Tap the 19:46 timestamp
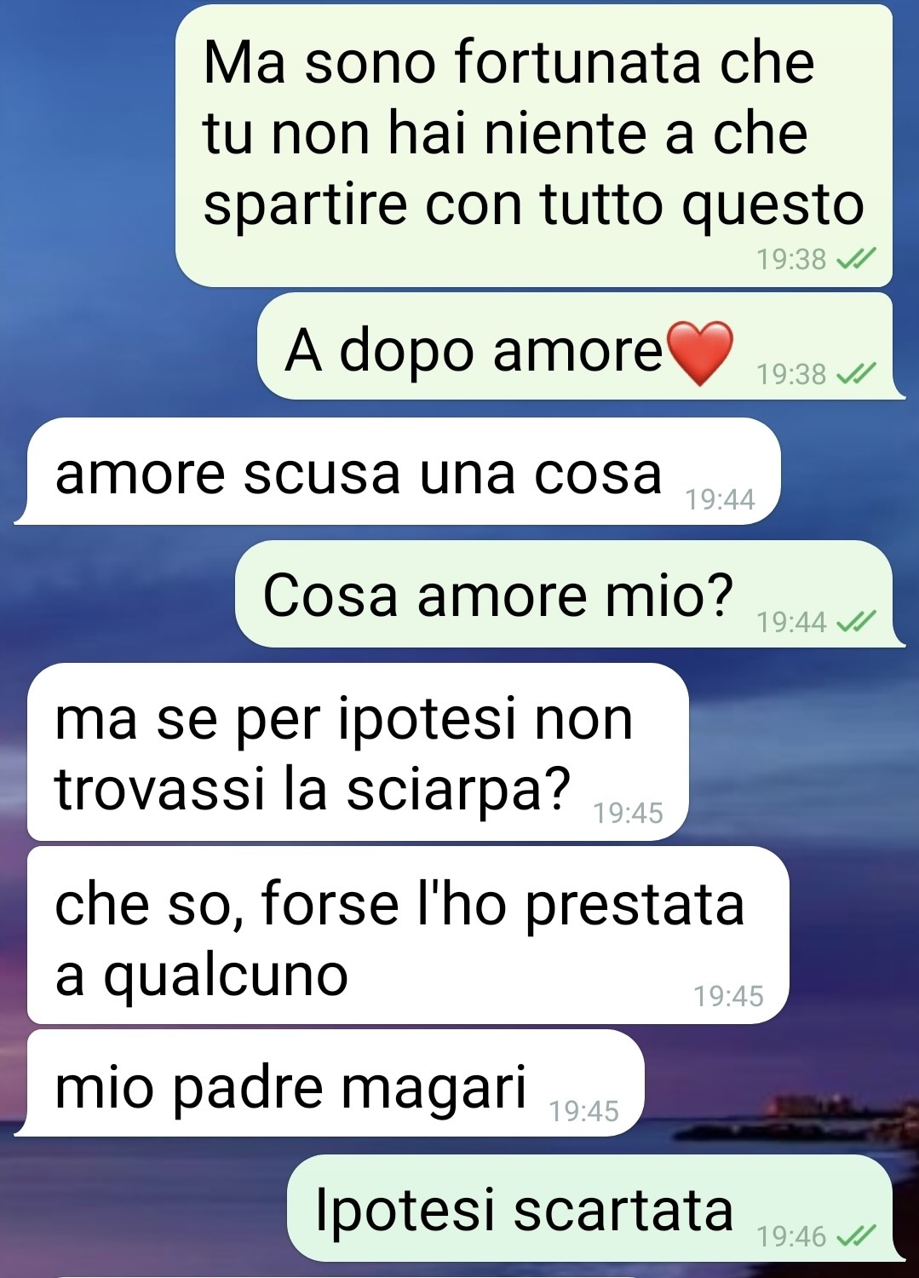Viewport: 919px width, 1278px height. [791, 1236]
